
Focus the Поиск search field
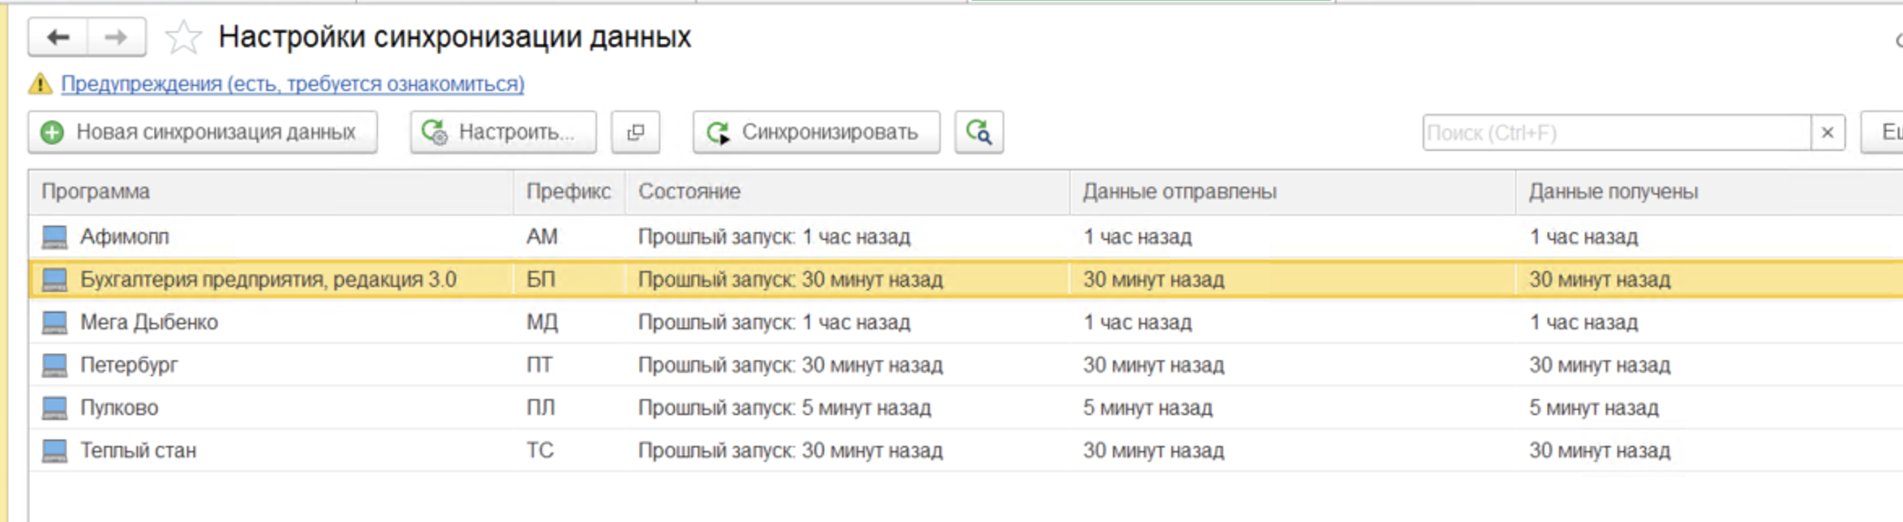point(1614,133)
